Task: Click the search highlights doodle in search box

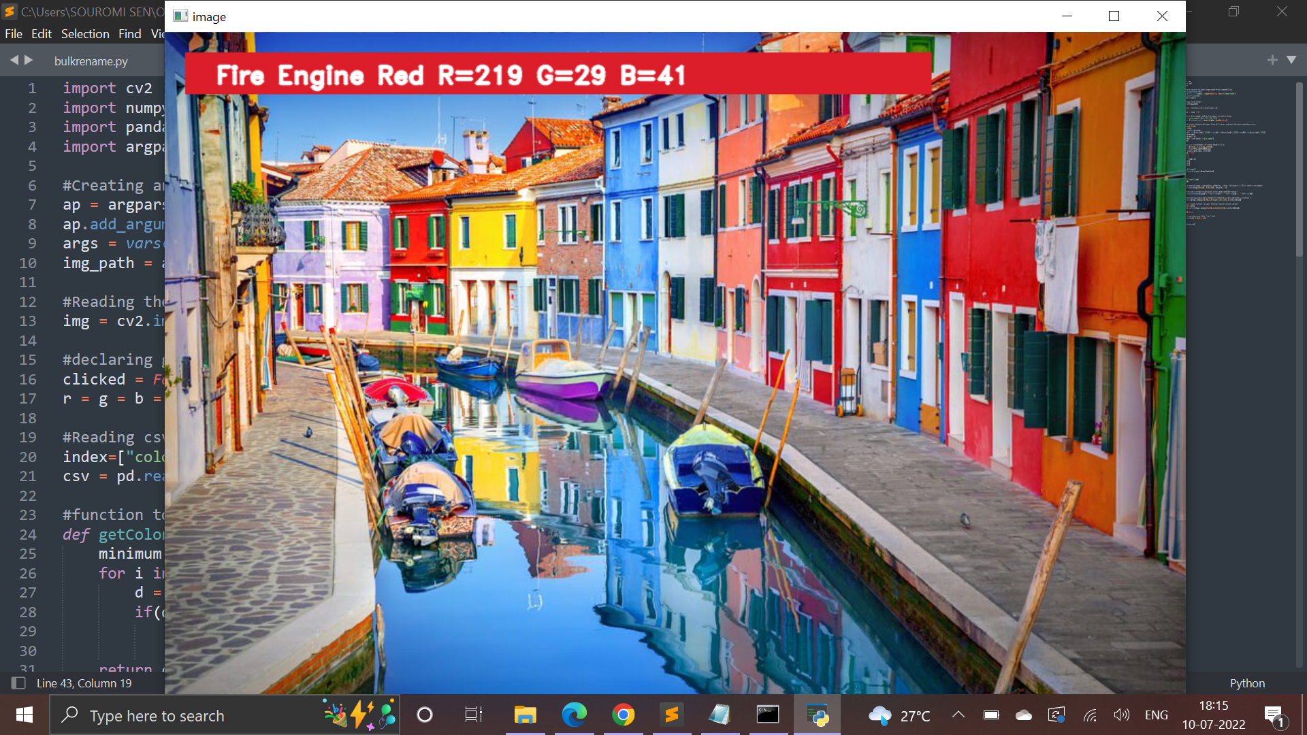Action: tap(359, 715)
